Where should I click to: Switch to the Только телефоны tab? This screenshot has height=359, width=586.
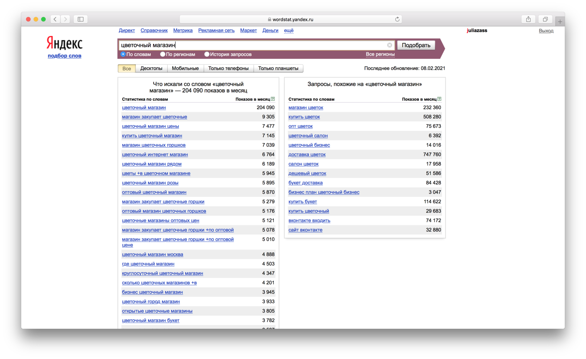tap(228, 68)
